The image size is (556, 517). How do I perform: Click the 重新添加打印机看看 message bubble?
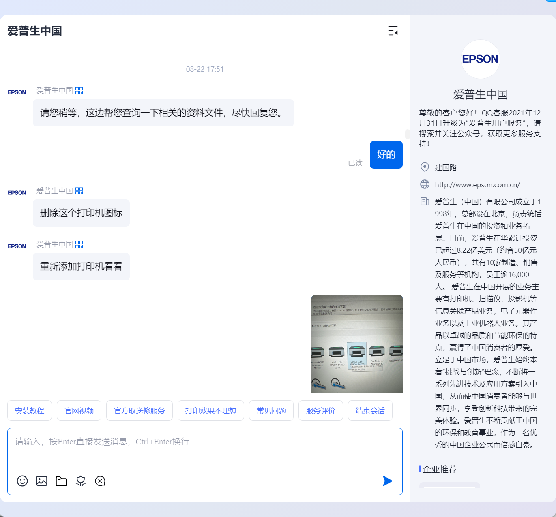click(81, 267)
